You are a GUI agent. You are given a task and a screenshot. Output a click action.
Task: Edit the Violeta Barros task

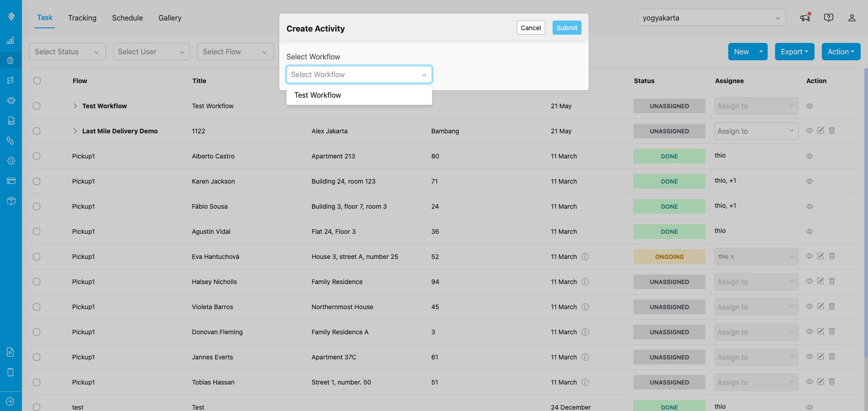820,306
